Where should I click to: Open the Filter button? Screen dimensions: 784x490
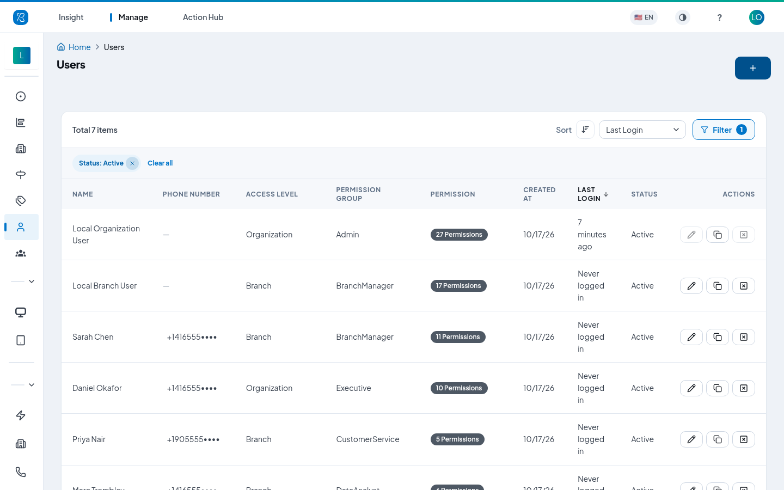tap(724, 130)
